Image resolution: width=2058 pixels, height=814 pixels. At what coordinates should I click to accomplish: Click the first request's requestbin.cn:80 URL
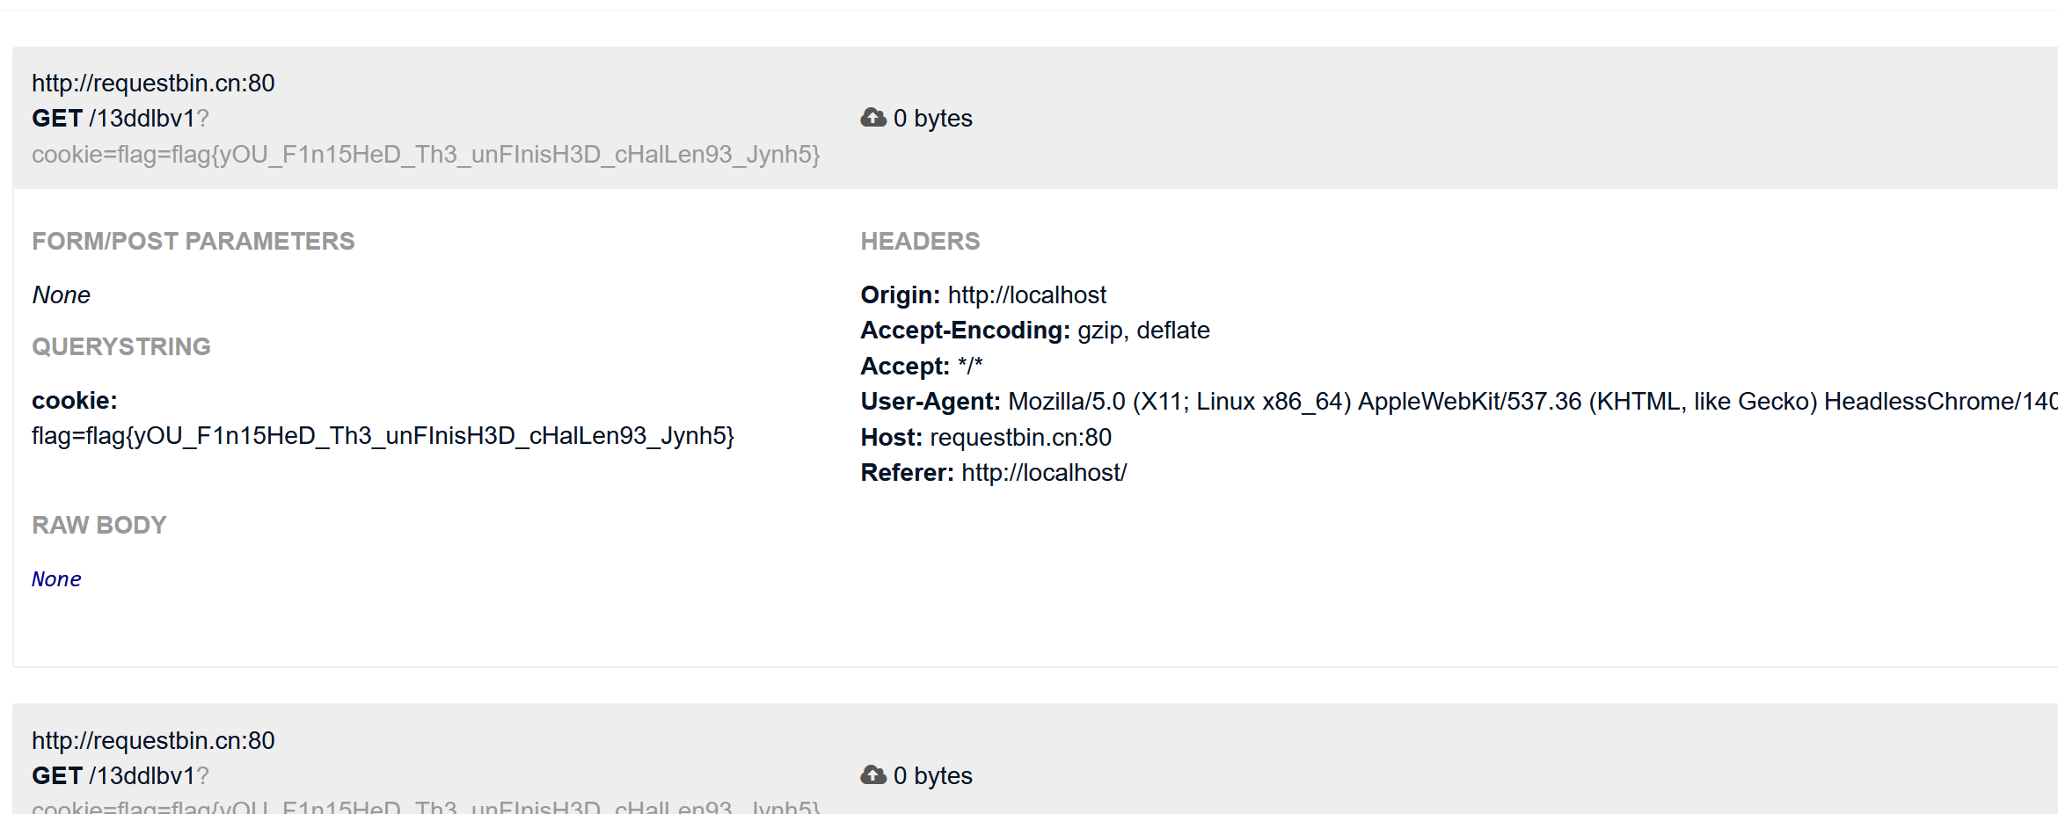click(x=153, y=84)
